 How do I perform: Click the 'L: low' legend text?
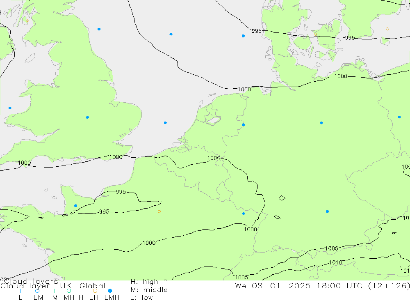click(141, 298)
